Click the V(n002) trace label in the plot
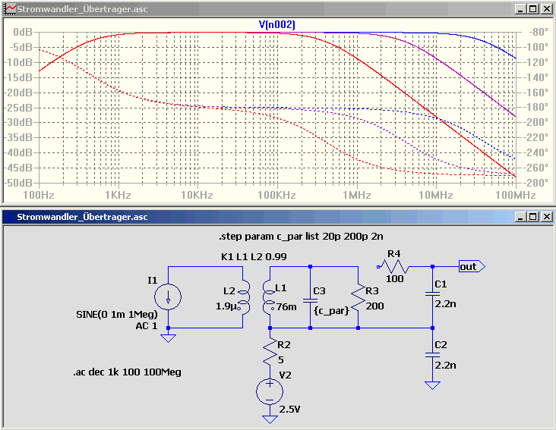 coord(277,24)
